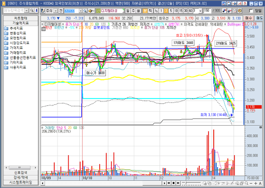Open the 기술적지표 panel tab

(x=21, y=23)
